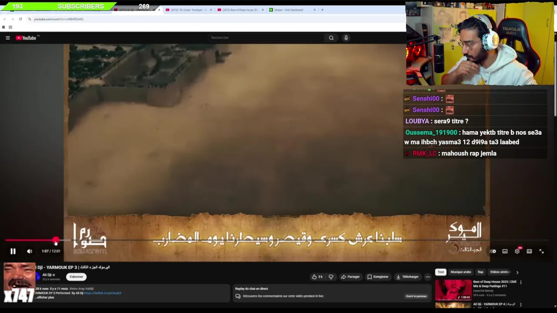This screenshot has height=313, width=557.
Task: Select the Musique arabe chip
Action: (461, 272)
